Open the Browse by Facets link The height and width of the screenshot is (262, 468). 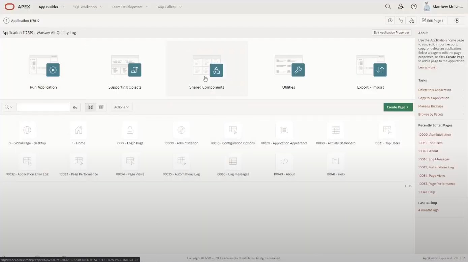[x=431, y=114]
